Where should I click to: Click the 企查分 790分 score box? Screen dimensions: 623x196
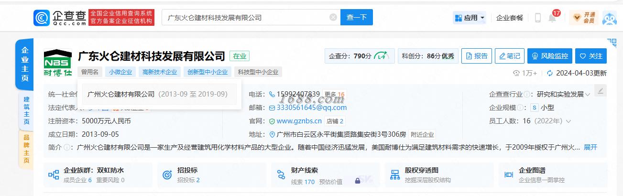pyautogui.click(x=360, y=56)
